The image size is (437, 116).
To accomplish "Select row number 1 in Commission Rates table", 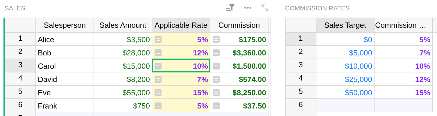I will point(301,39).
